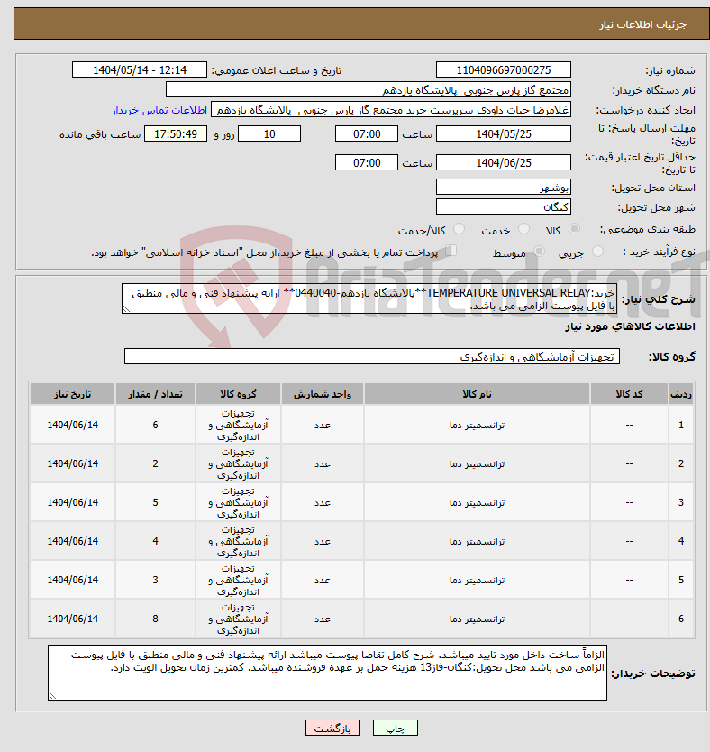The image size is (710, 752).
Task: Click the need number field 1104096697000275
Action: 504,70
